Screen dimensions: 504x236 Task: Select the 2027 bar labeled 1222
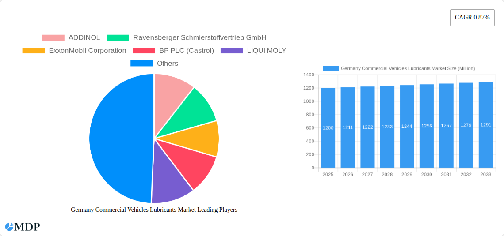[367, 127]
